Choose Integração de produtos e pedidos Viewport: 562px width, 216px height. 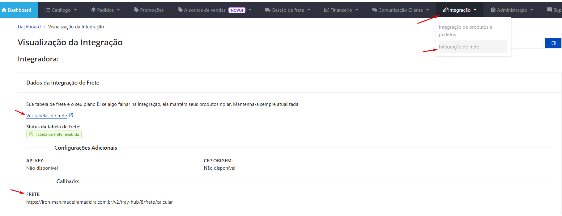pos(465,31)
